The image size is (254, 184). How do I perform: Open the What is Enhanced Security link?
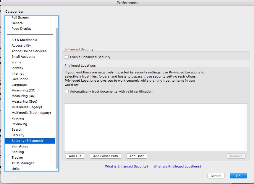[127, 166]
